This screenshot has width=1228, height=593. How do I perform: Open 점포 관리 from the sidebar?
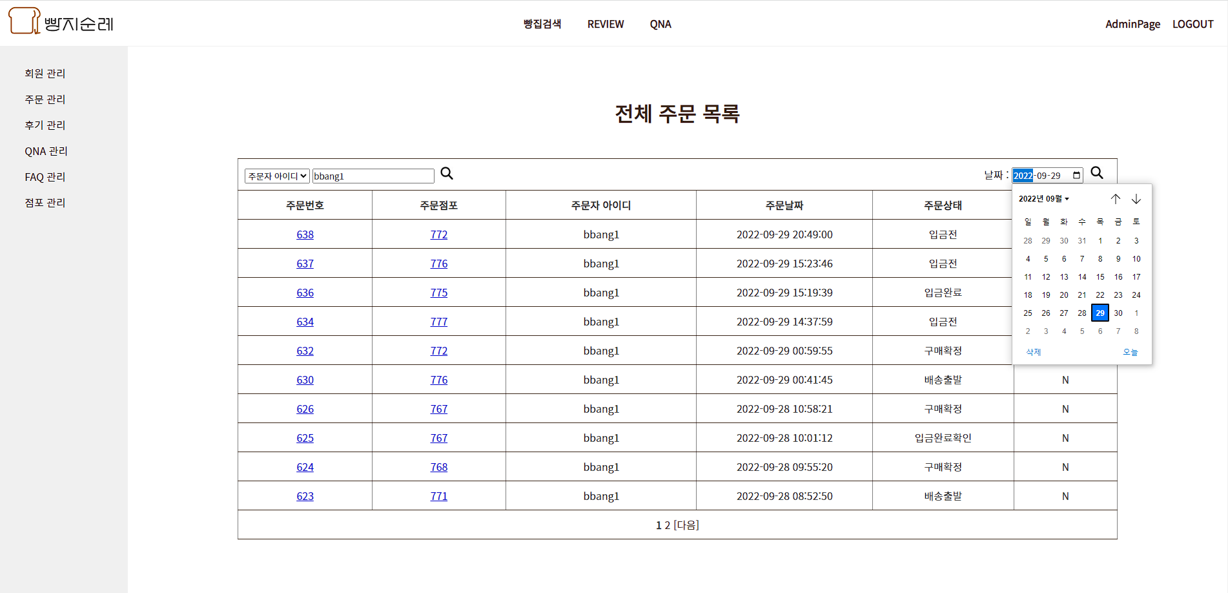click(x=45, y=202)
